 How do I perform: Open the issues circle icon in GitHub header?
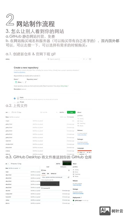pos(90,59)
